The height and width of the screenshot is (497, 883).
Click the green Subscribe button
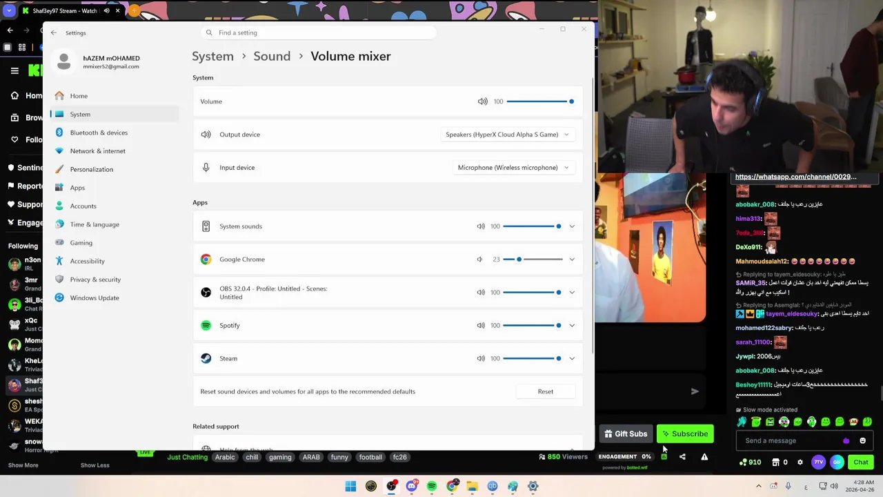(685, 434)
